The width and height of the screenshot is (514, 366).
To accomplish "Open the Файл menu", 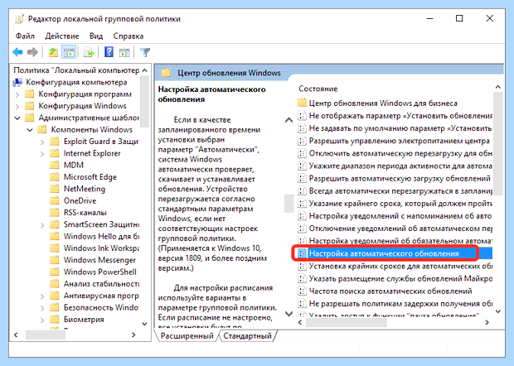I will coord(25,36).
